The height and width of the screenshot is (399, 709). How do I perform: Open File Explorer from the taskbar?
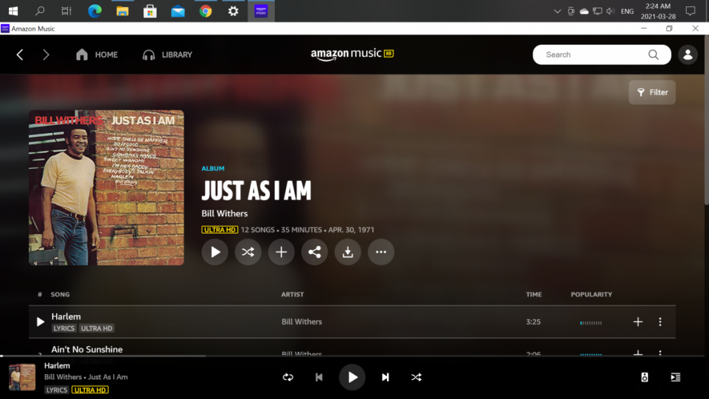[x=122, y=11]
